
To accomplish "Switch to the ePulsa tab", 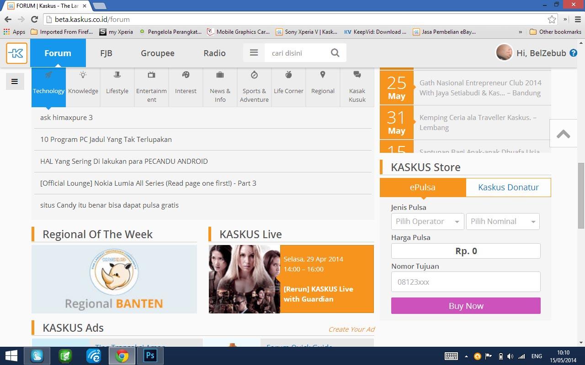I will 423,187.
